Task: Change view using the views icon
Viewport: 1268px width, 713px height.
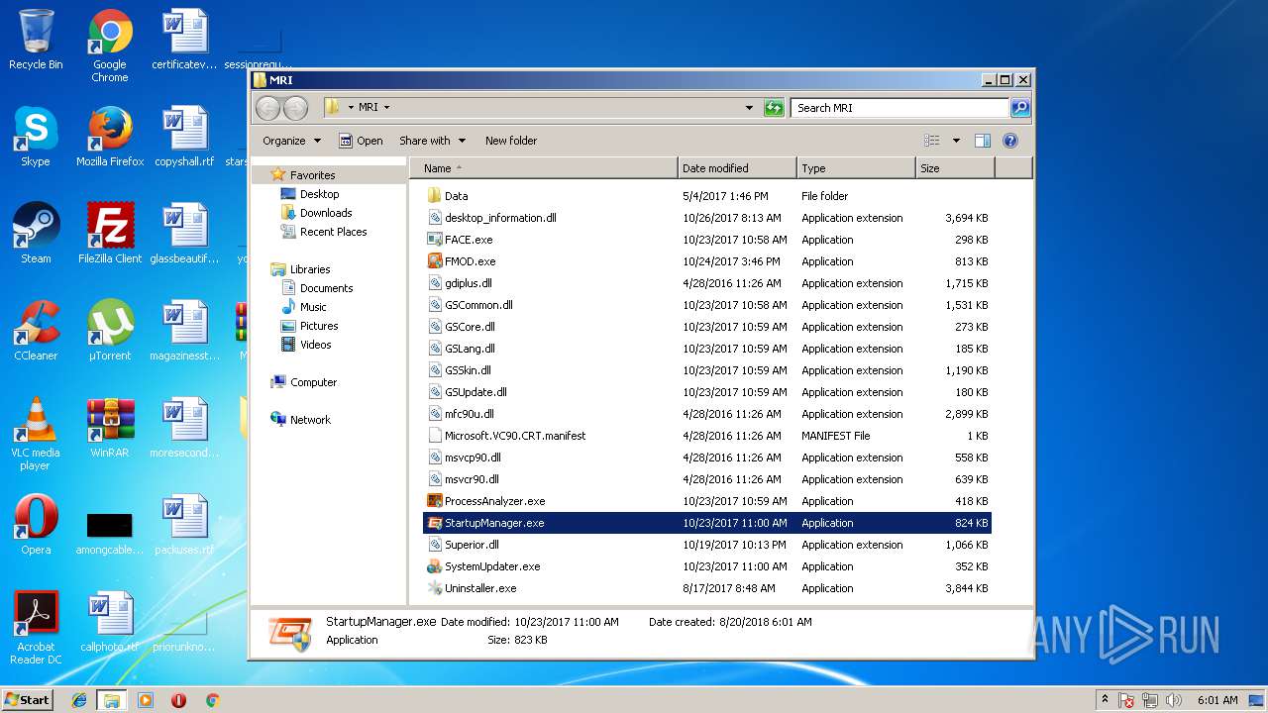Action: click(931, 141)
